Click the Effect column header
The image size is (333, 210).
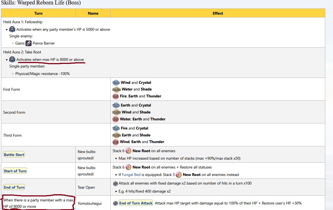tap(218, 13)
